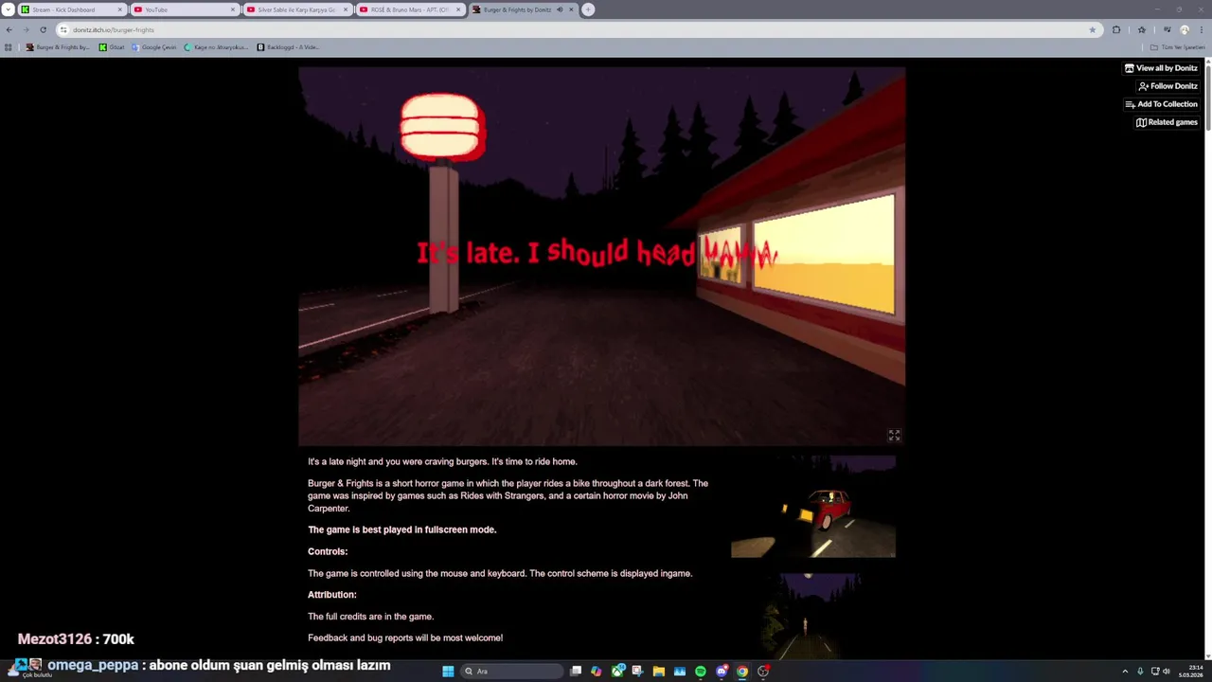Open the red car screenshot thumbnail
Image resolution: width=1212 pixels, height=682 pixels.
[x=813, y=507]
